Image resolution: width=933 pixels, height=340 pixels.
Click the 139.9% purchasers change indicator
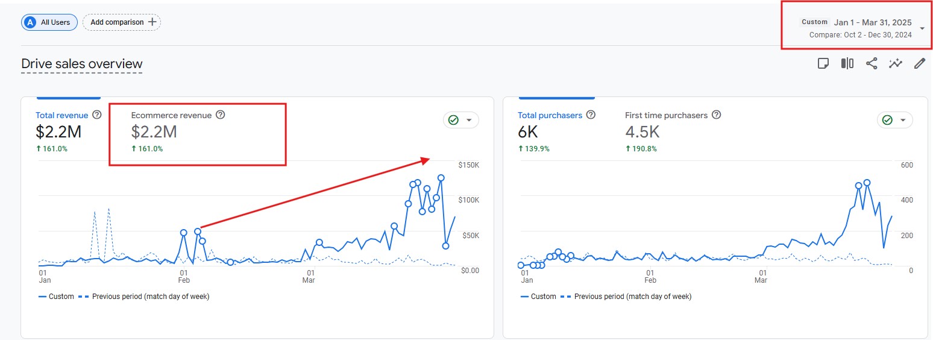click(534, 149)
